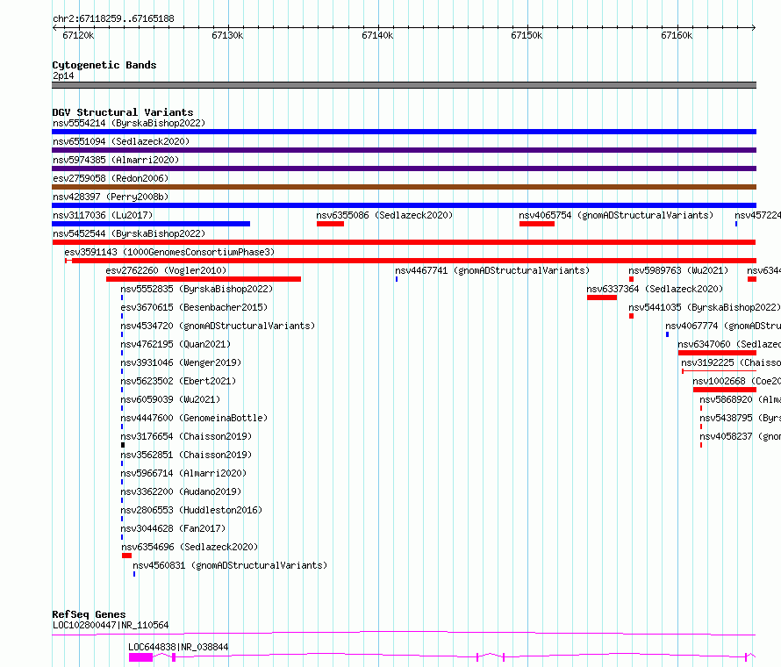781x667 pixels.
Task: Click the nsv4065754 (gnomADStructuralVariants) label
Action: [616, 215]
